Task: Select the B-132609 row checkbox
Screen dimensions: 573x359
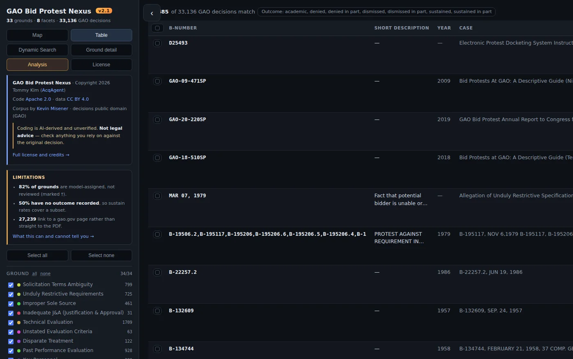Action: click(157, 311)
